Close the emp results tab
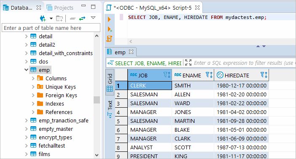This screenshot has width=296, height=159. coord(131,52)
